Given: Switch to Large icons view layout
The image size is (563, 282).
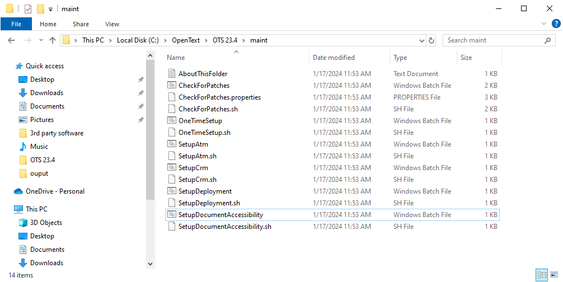Looking at the screenshot, I should coord(554,275).
